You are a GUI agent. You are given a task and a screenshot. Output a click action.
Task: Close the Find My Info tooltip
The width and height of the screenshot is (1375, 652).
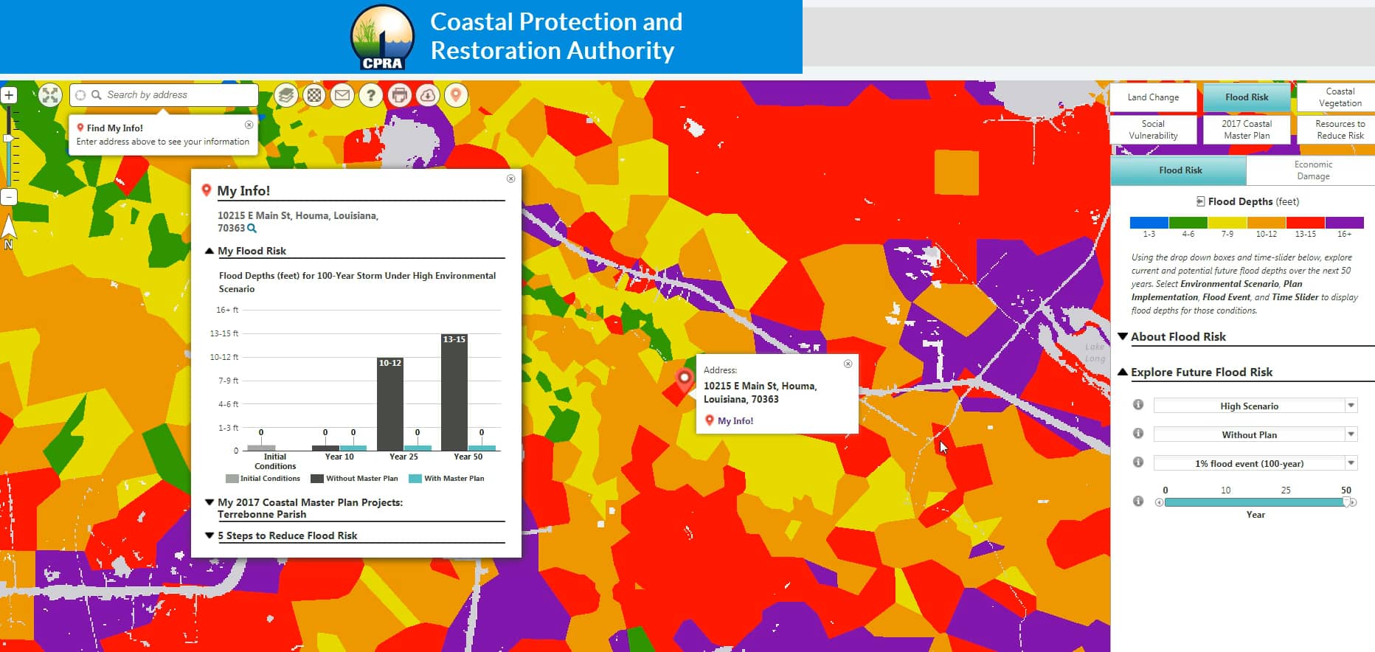click(x=249, y=125)
